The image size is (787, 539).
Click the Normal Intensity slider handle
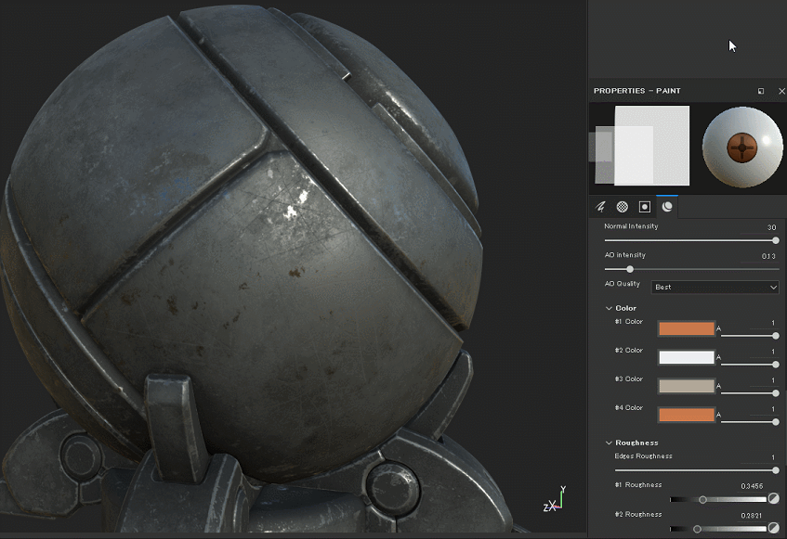(x=776, y=241)
